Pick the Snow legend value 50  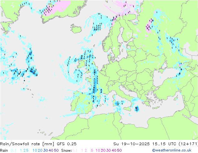(x=119, y=151)
